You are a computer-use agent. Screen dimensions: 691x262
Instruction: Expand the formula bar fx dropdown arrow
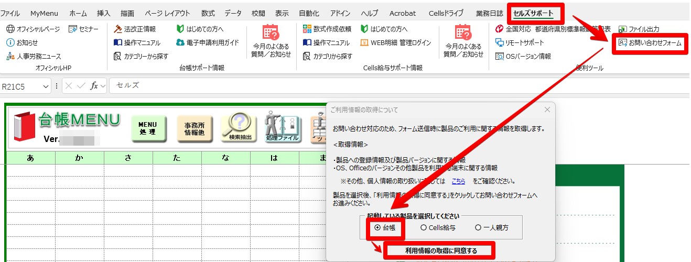(x=102, y=85)
